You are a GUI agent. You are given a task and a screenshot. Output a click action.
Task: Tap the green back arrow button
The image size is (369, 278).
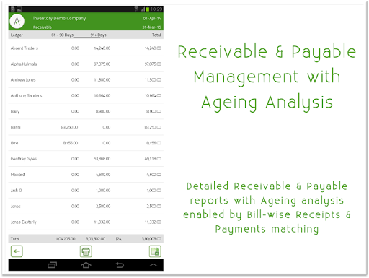pos(17,251)
